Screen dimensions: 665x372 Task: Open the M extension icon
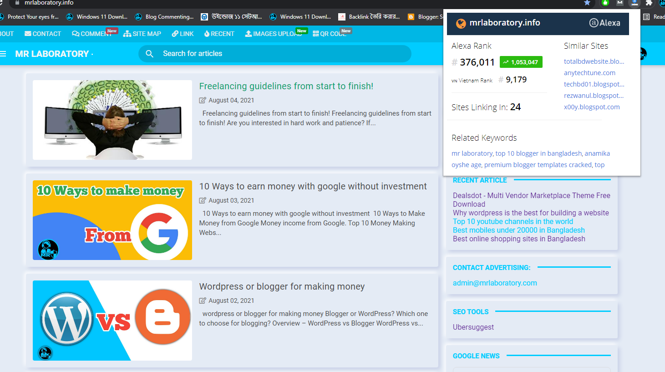point(620,3)
